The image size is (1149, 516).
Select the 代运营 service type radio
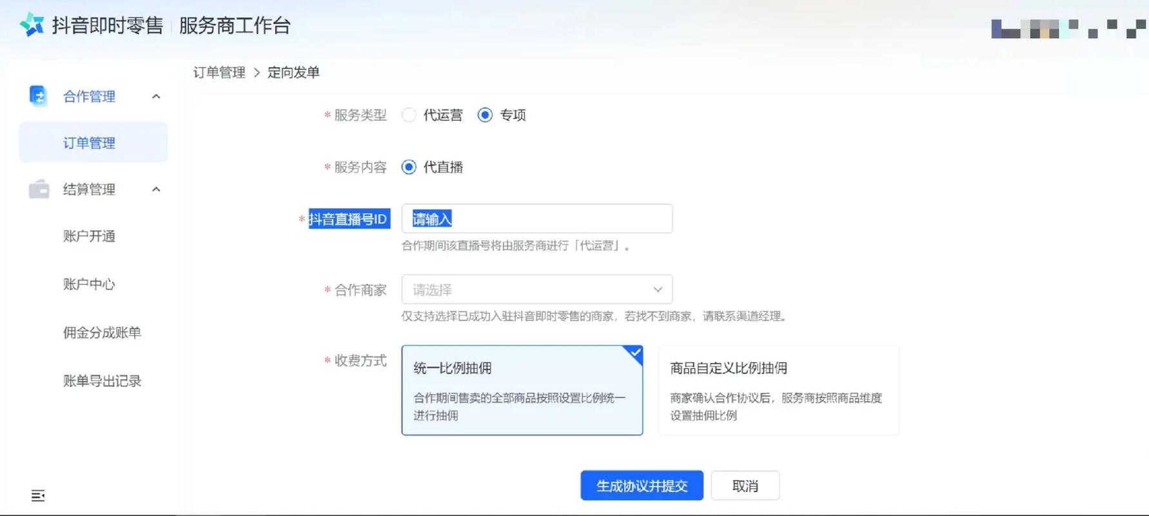[x=409, y=115]
